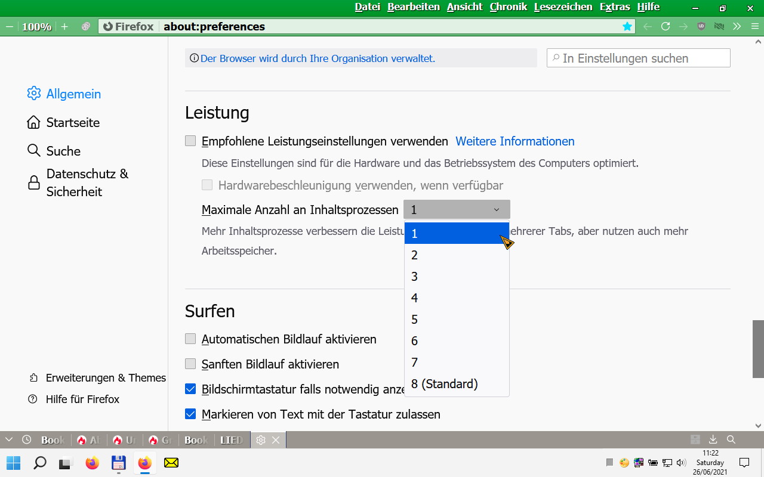Click the search magnifier in tab bar
The width and height of the screenshot is (764, 477).
tap(731, 440)
